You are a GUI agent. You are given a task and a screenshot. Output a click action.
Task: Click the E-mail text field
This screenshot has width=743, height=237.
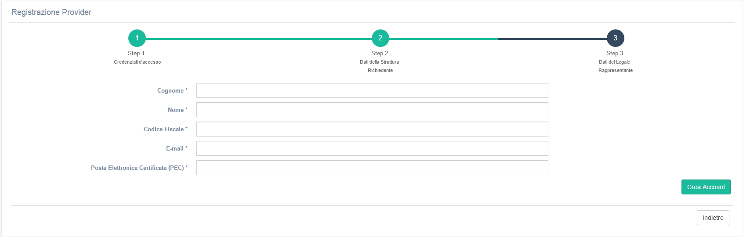pyautogui.click(x=372, y=148)
